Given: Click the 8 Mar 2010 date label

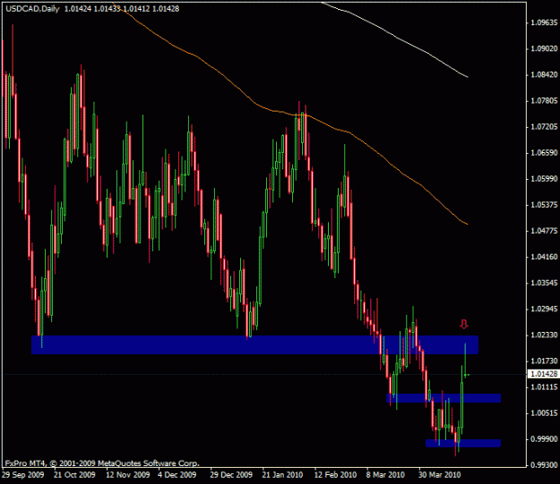Looking at the screenshot, I should pos(385,475).
